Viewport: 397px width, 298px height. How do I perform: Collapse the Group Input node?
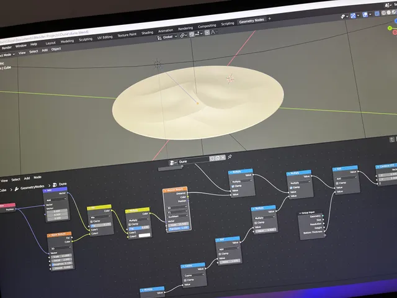point(300,214)
